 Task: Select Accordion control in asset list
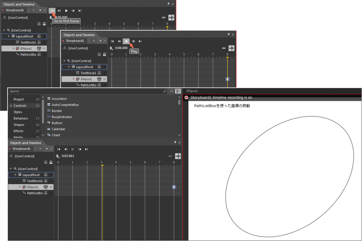57,99
